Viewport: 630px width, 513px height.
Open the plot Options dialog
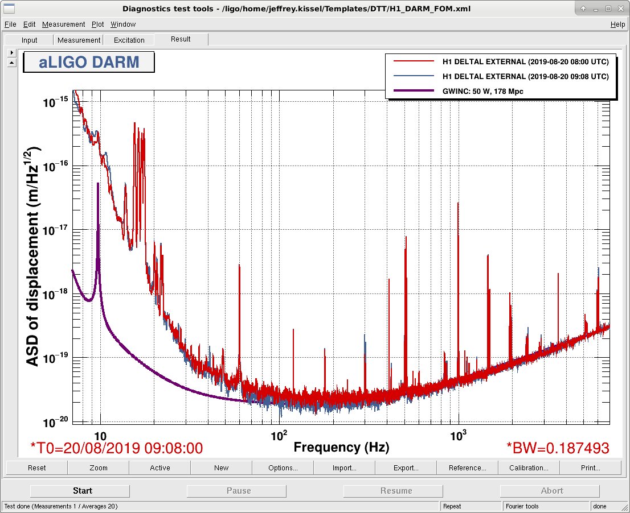tap(283, 468)
